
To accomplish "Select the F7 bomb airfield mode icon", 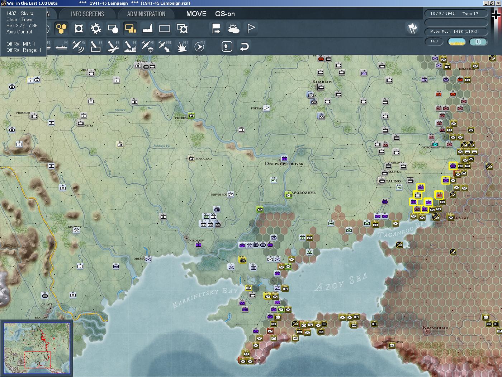I will (x=113, y=46).
